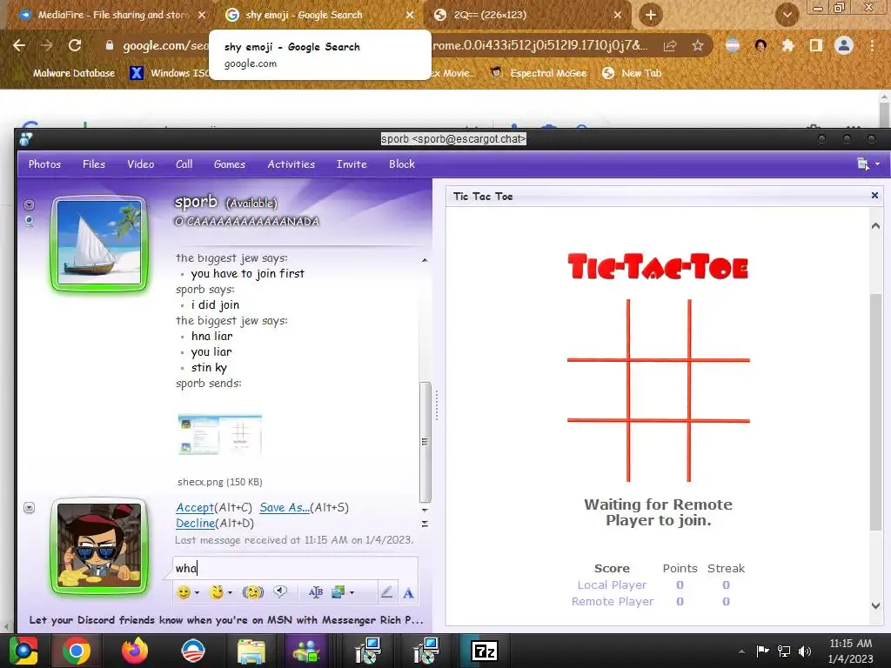Click the voice clip speaker-bubble icon
Screen dimensions: 891x668
tap(280, 591)
